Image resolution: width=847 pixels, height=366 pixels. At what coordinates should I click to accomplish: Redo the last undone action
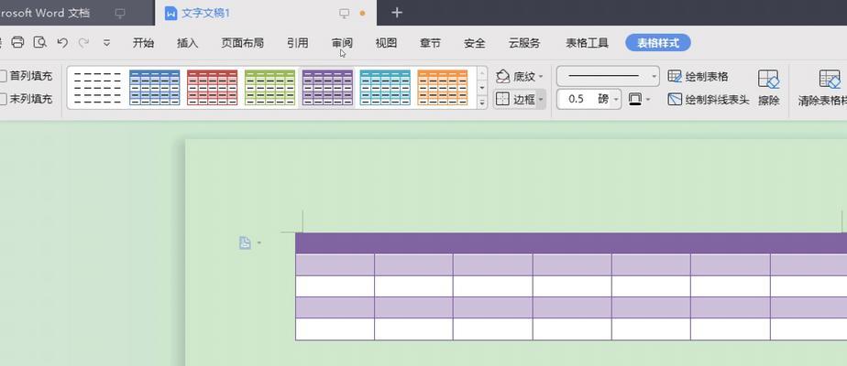[x=83, y=43]
